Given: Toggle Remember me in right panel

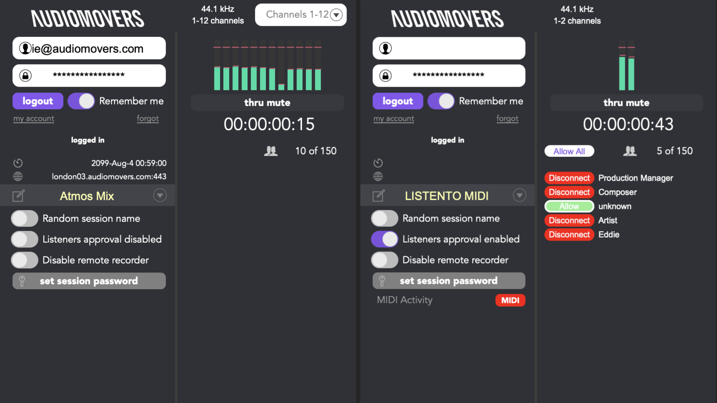Looking at the screenshot, I should tap(441, 101).
